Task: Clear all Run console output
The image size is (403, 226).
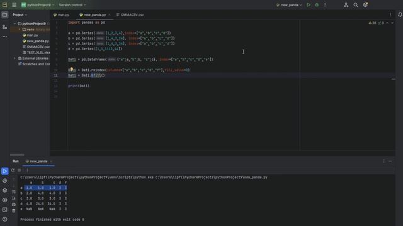Action: (14, 211)
